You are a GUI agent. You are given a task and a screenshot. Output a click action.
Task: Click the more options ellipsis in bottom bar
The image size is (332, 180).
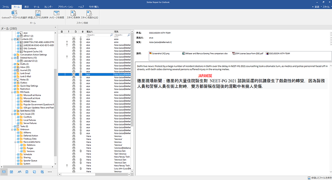point(50,172)
